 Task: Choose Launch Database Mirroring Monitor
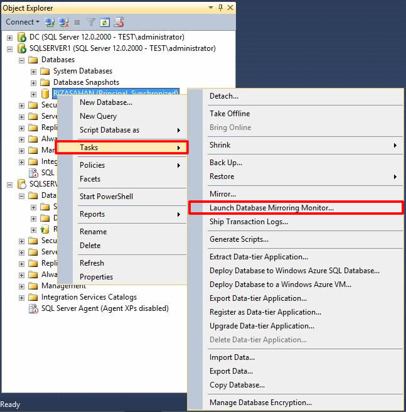click(x=271, y=207)
